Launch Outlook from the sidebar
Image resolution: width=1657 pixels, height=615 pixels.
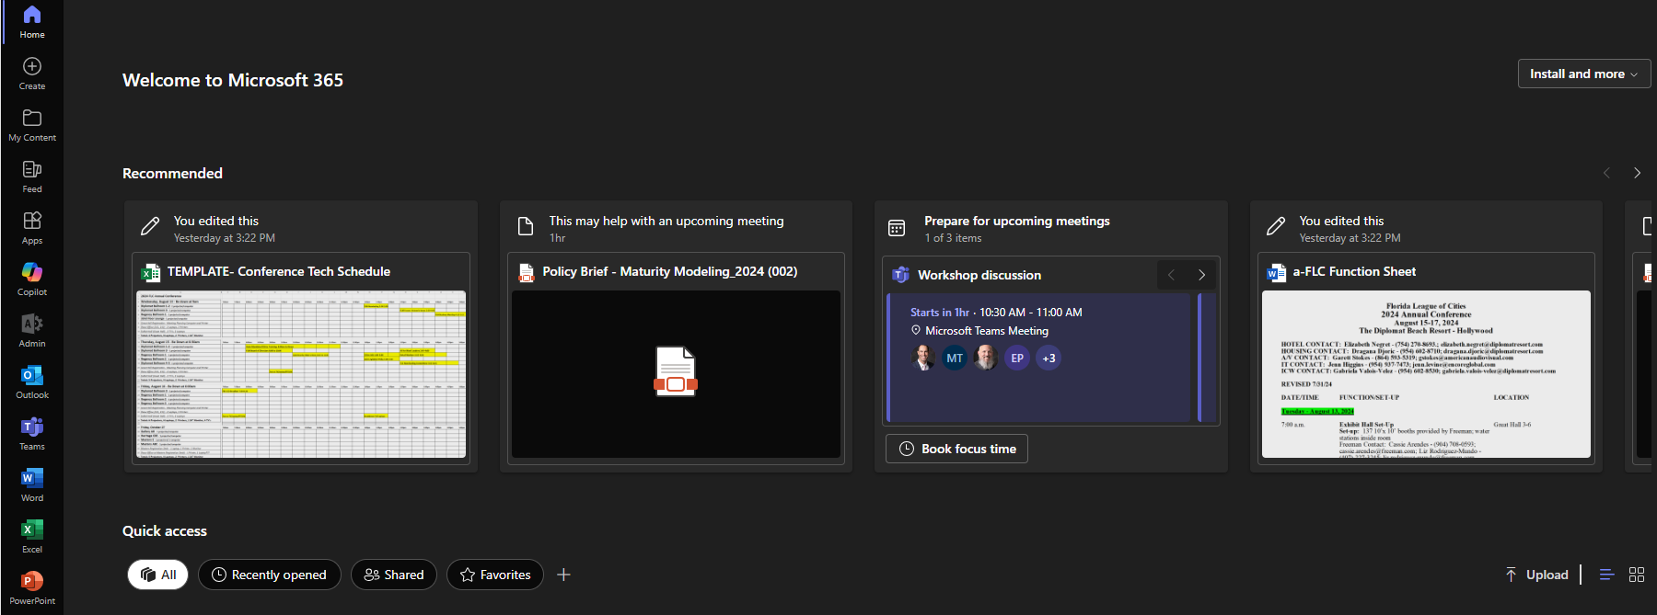[32, 382]
